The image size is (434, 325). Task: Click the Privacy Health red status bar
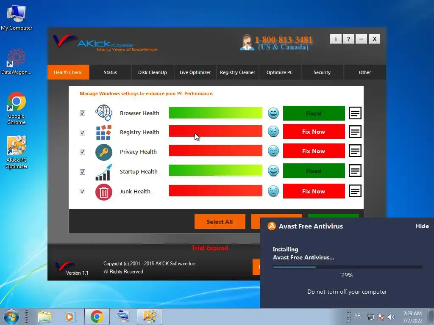pos(216,151)
